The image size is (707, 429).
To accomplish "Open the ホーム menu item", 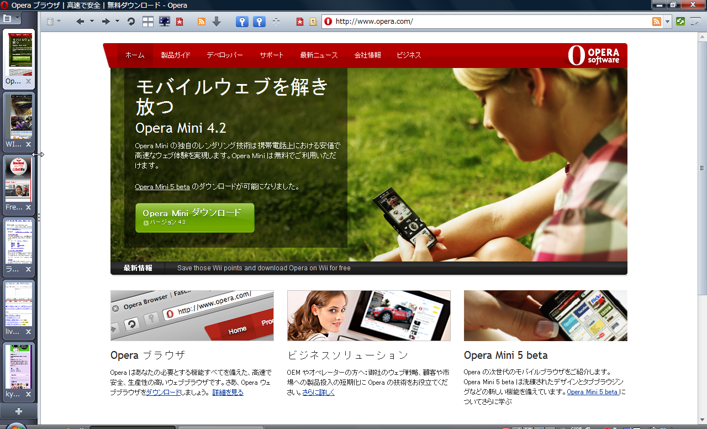I will pyautogui.click(x=135, y=55).
